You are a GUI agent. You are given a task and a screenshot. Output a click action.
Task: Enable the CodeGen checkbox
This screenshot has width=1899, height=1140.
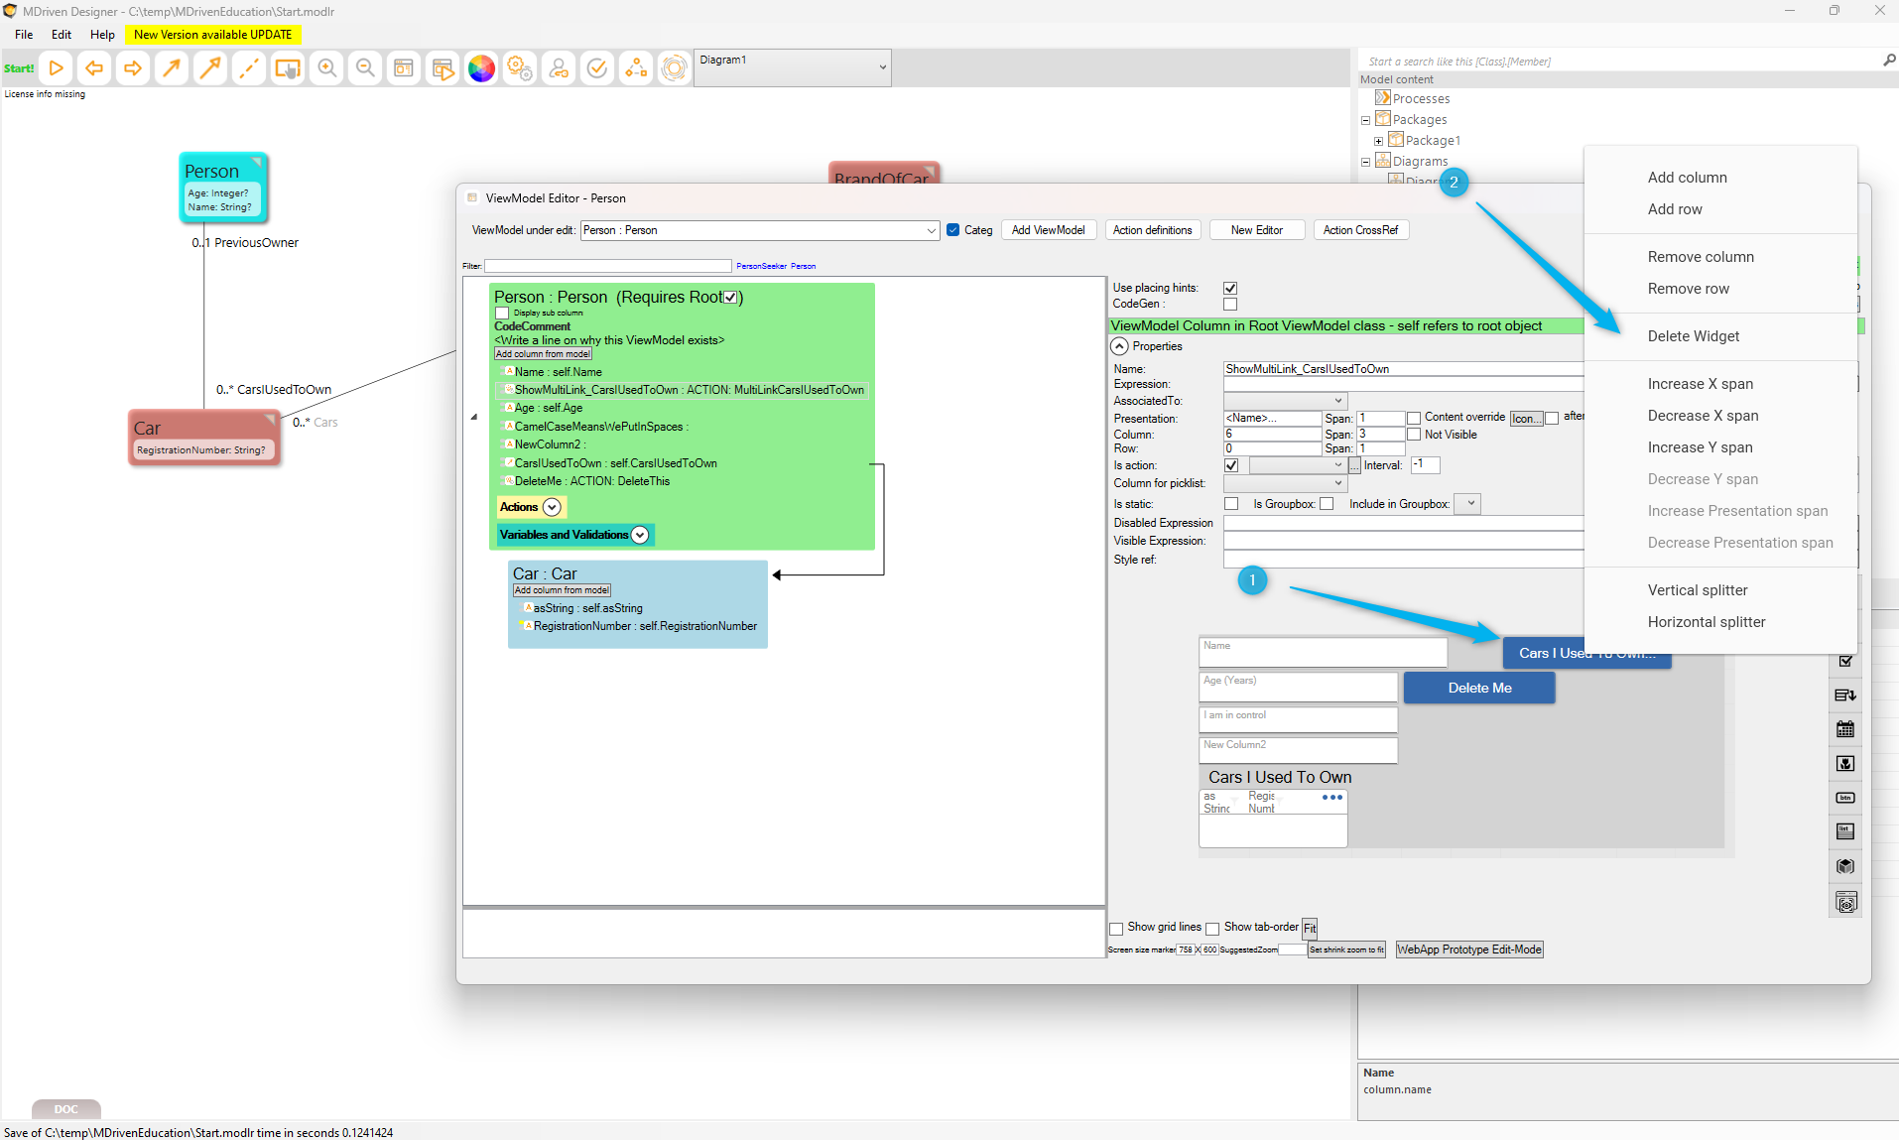(x=1230, y=305)
